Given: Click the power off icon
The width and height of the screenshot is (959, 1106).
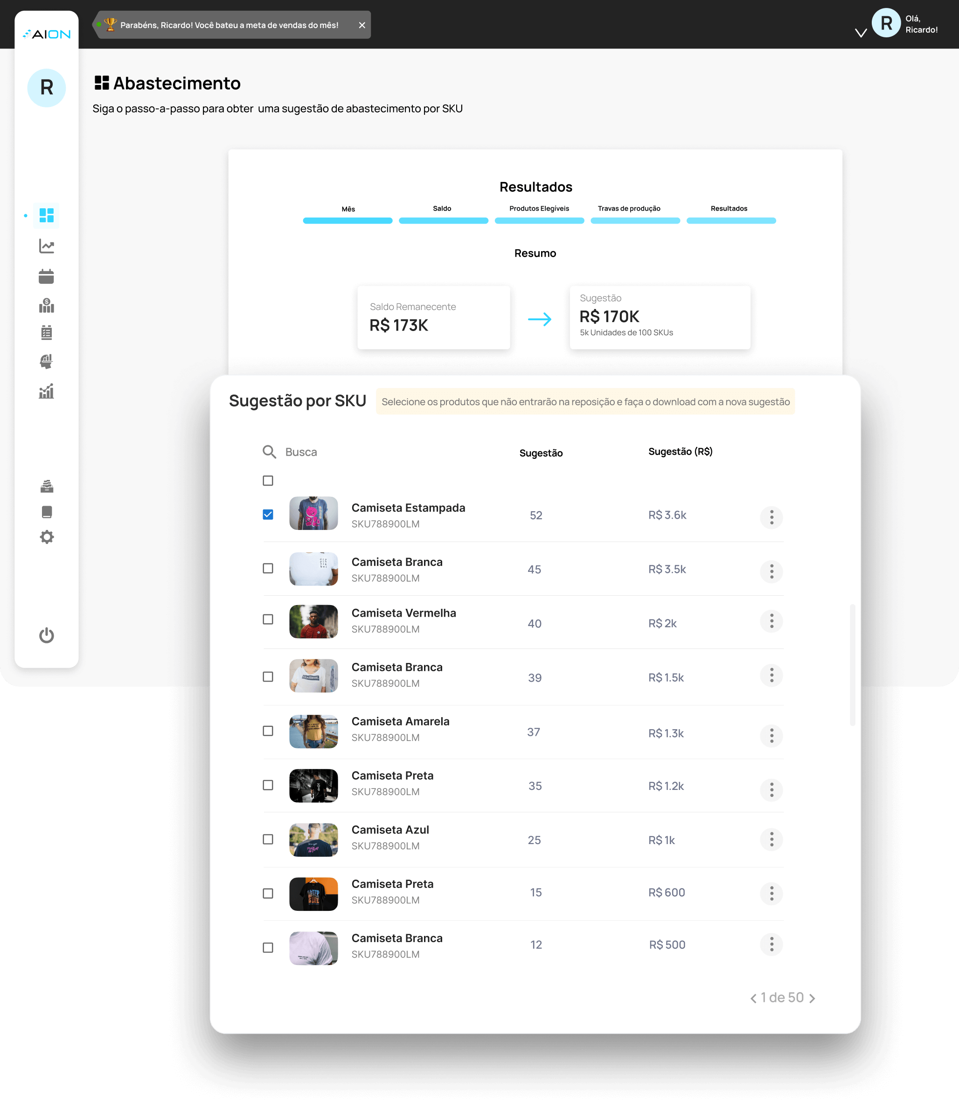Looking at the screenshot, I should point(47,636).
